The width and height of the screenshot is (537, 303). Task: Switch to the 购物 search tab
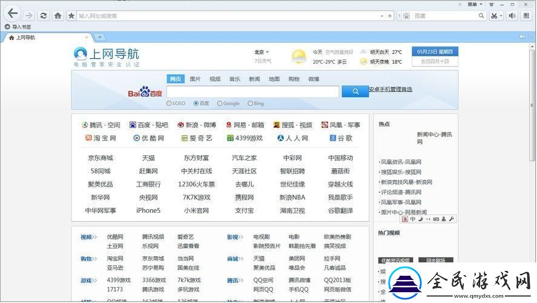(294, 79)
